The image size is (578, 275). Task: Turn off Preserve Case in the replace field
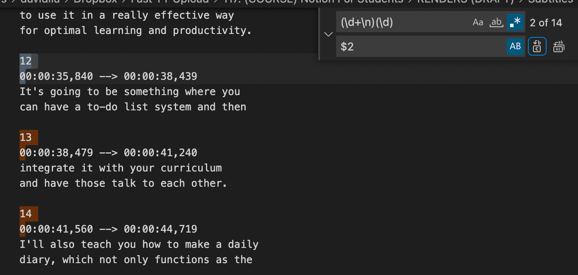515,47
